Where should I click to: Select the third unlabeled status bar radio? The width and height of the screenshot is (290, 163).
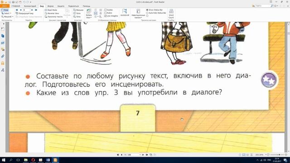(x=147, y=16)
